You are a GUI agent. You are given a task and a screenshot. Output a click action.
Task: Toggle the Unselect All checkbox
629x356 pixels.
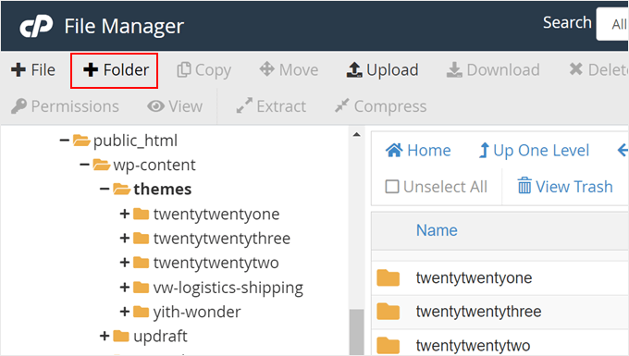pyautogui.click(x=392, y=187)
